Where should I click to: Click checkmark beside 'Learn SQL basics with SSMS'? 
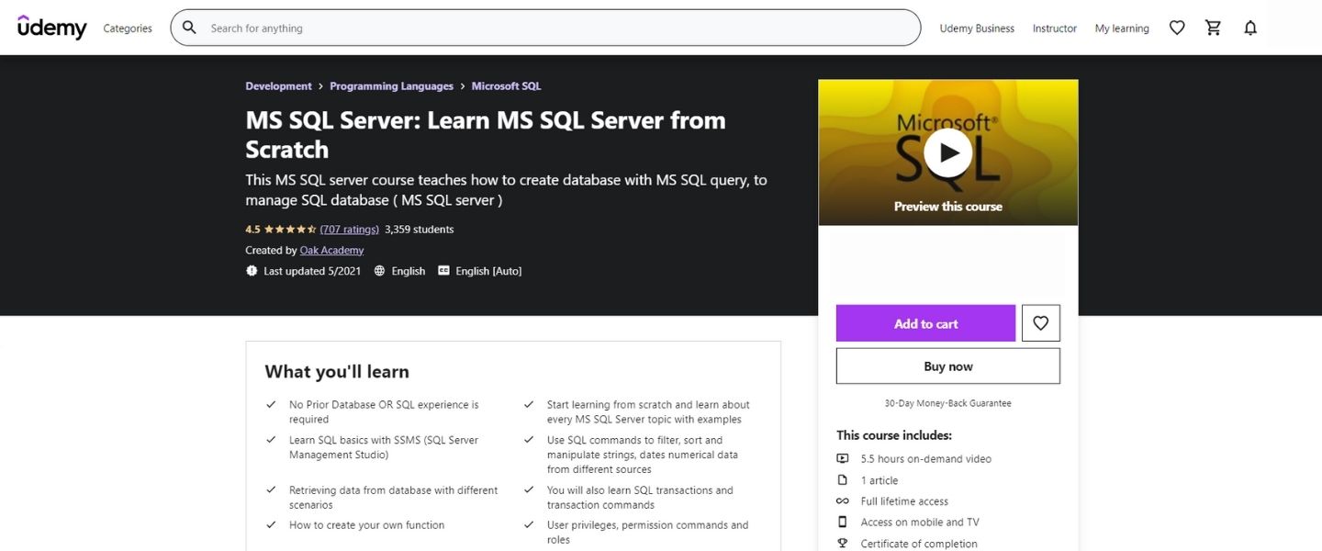(271, 440)
